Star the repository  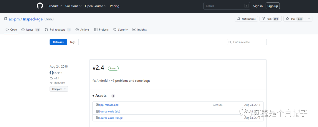click(x=294, y=19)
